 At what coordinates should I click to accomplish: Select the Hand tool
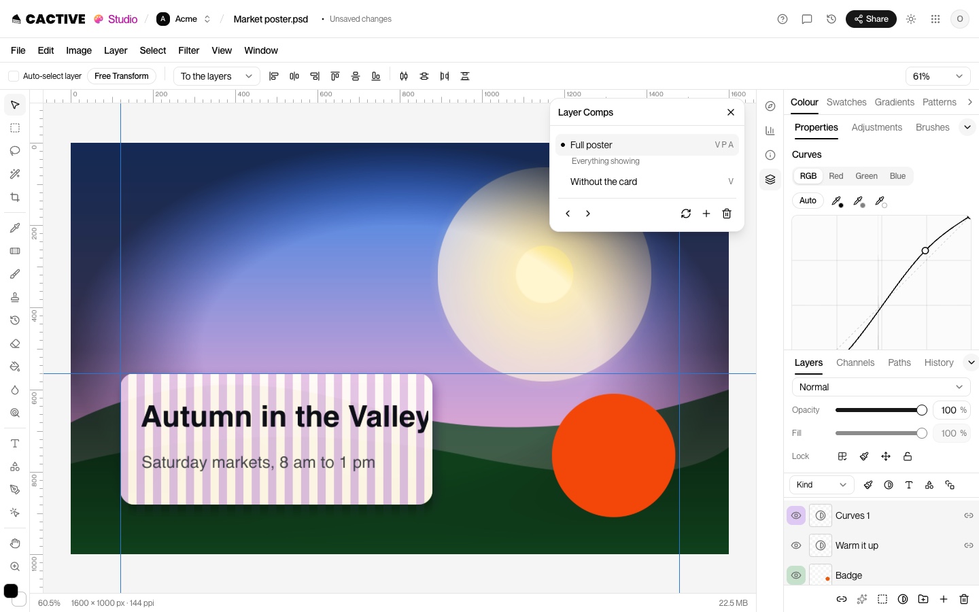(15, 543)
